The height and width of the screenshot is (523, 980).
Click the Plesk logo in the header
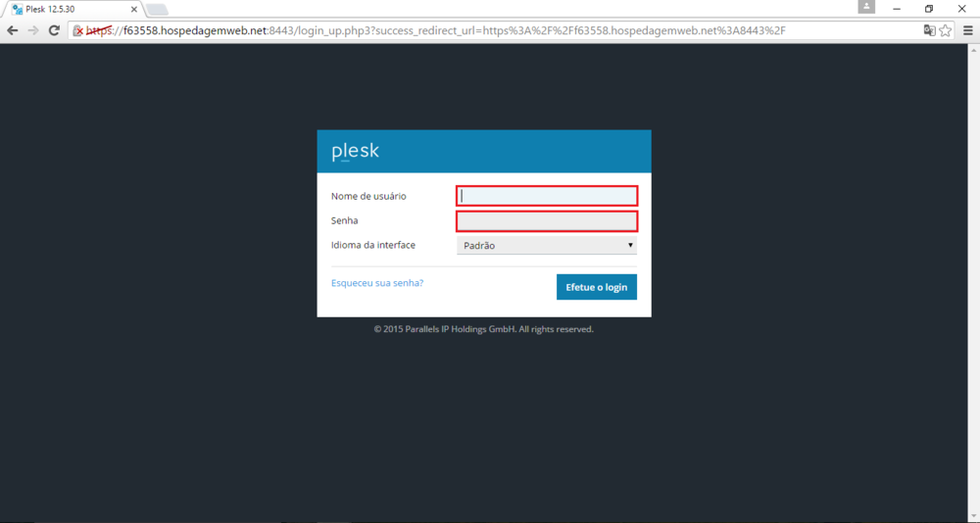355,151
